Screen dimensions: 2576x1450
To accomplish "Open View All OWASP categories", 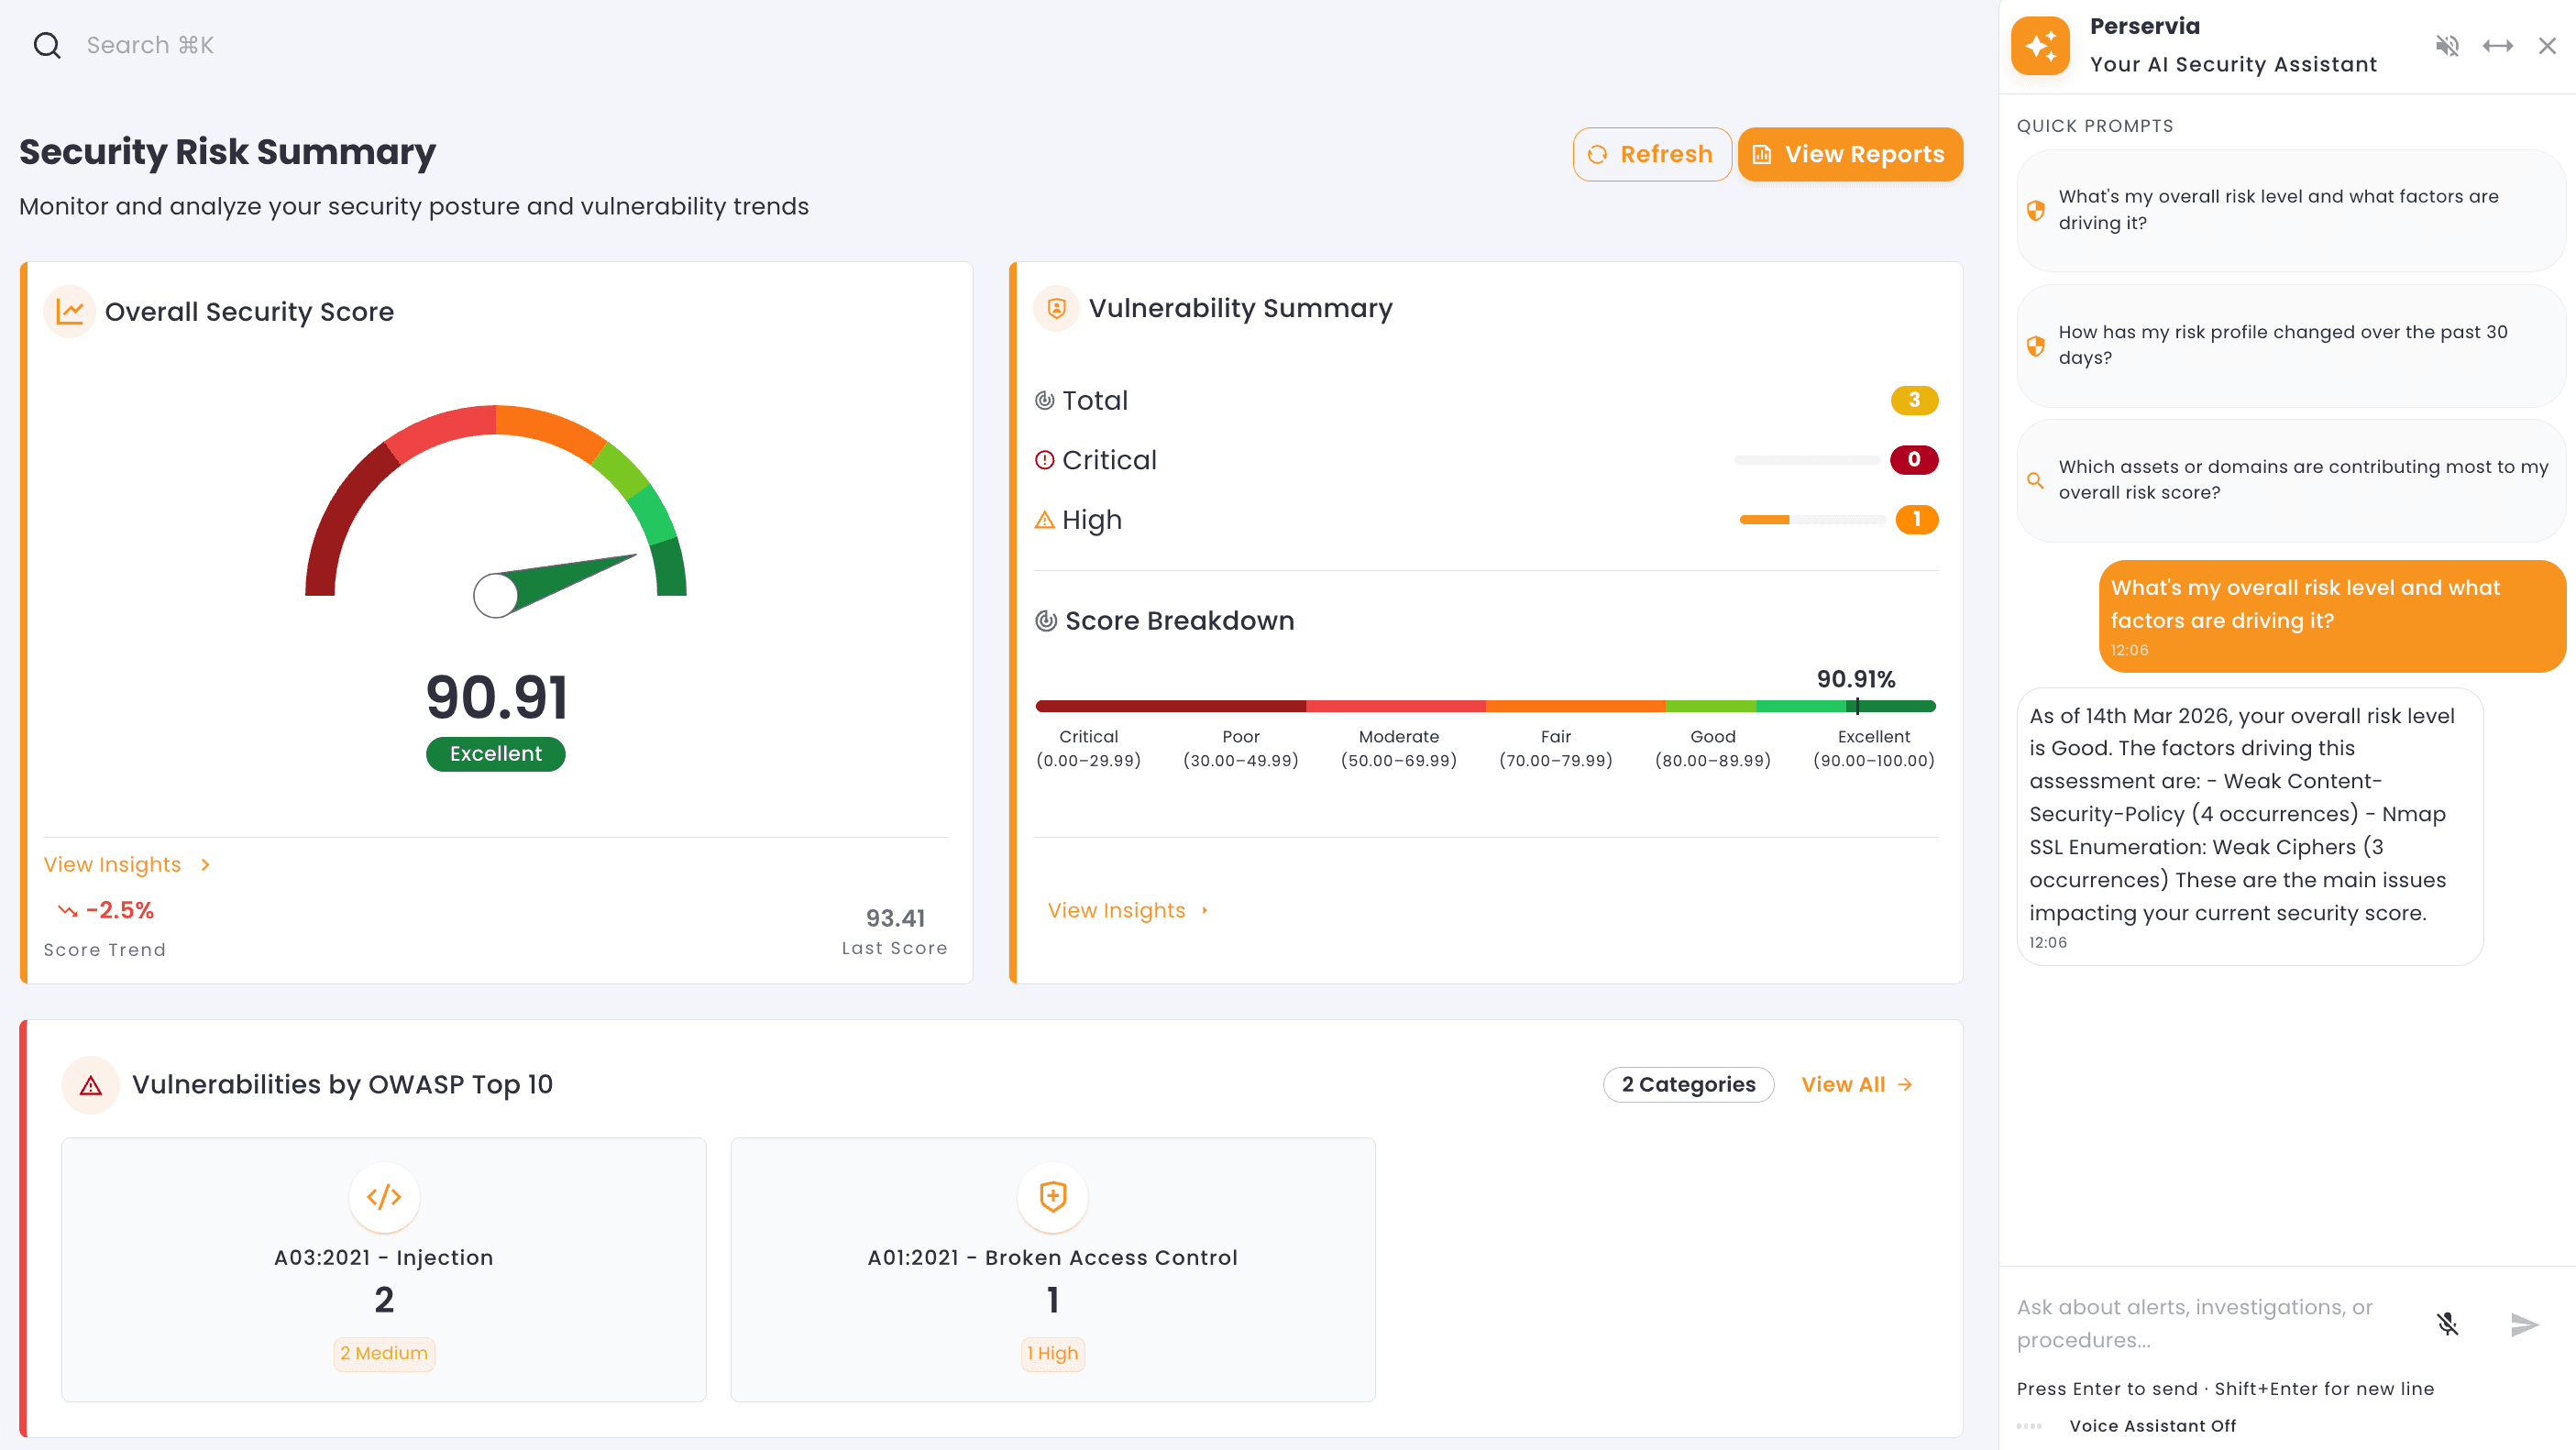I will tap(1856, 1084).
